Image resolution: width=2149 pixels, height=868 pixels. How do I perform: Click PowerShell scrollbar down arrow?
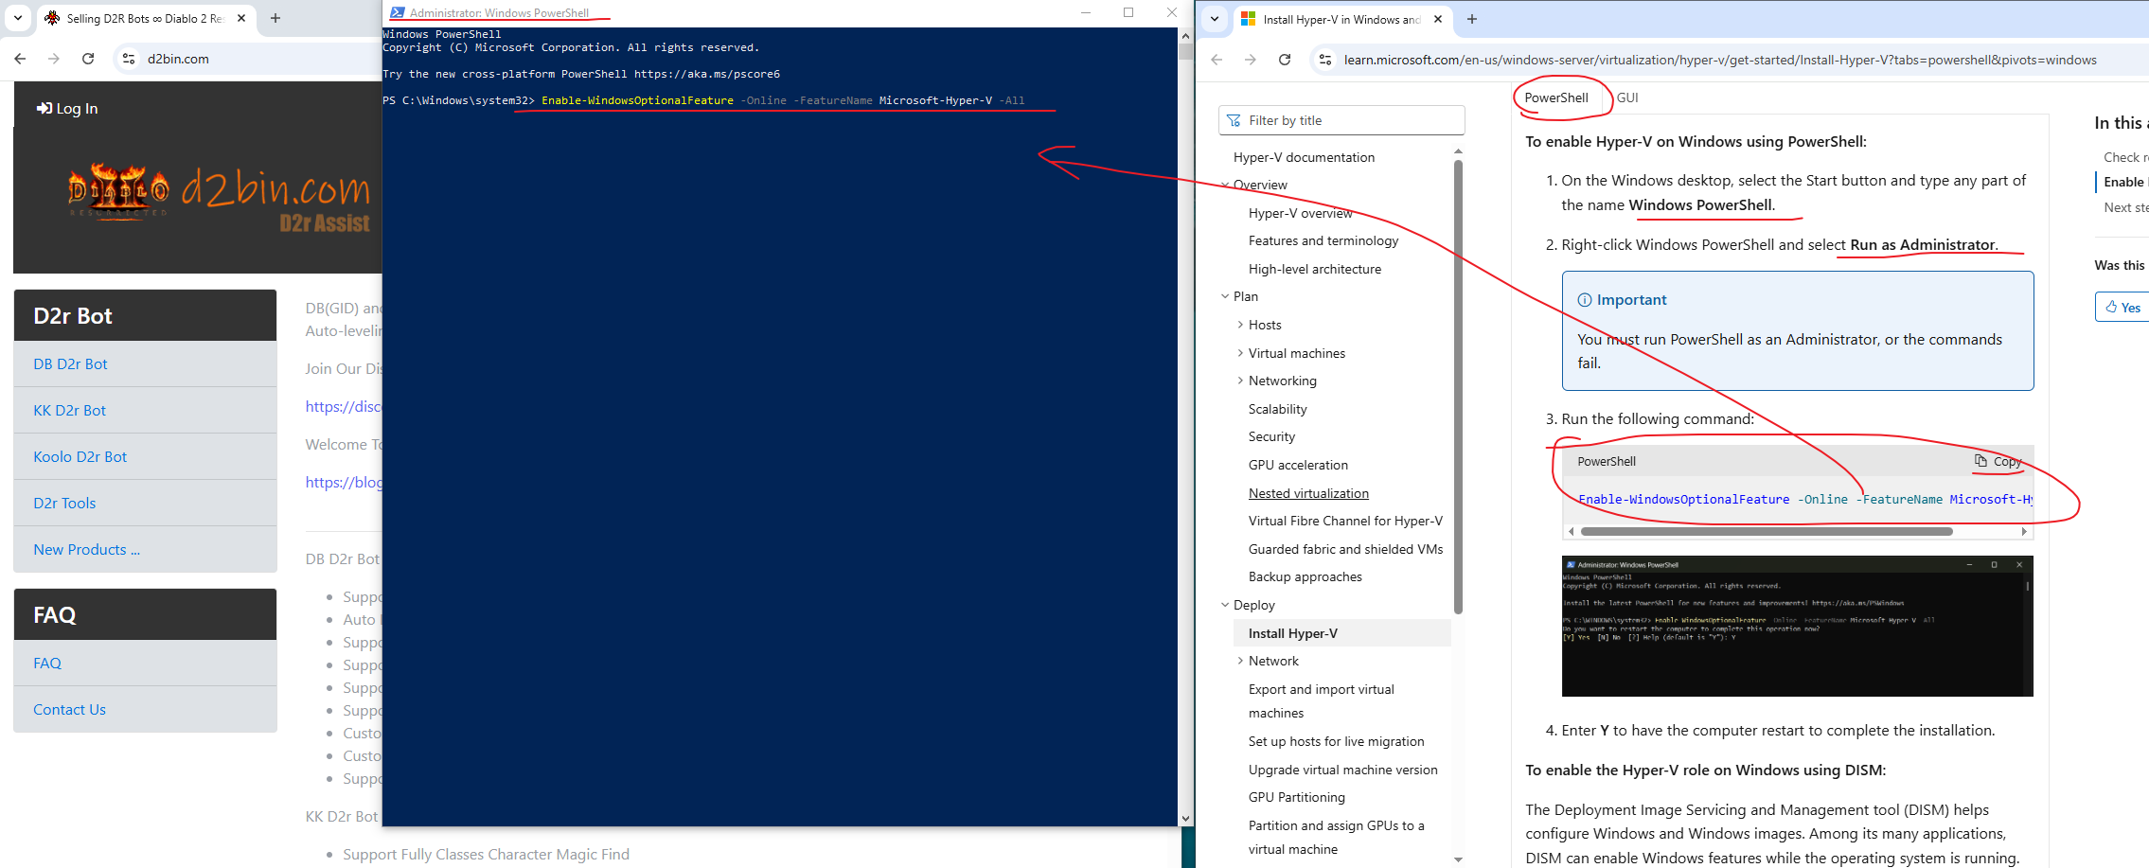pyautogui.click(x=1185, y=819)
